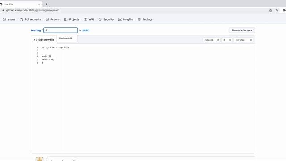286x161 pixels.
Task: Click the 'main(){' code line
Action: 46,56
